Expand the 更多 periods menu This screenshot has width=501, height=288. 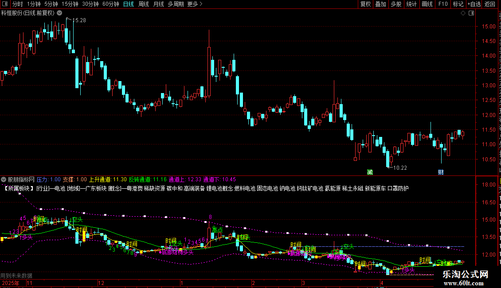(195, 4)
